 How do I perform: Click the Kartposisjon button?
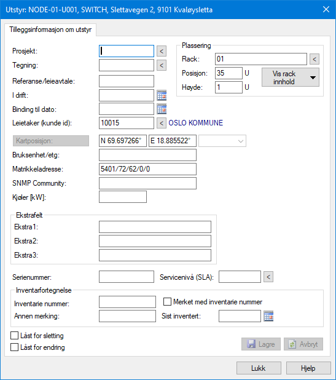[51, 141]
